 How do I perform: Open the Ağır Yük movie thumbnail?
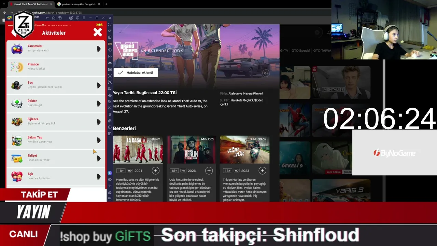[x=244, y=150]
